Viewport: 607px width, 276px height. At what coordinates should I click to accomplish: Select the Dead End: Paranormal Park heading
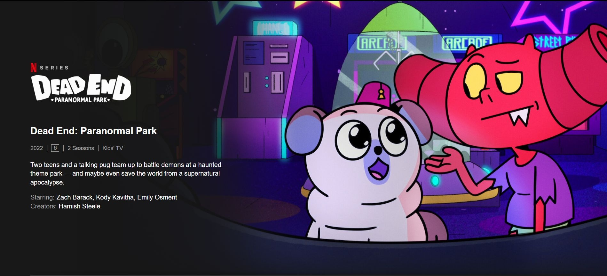point(93,131)
